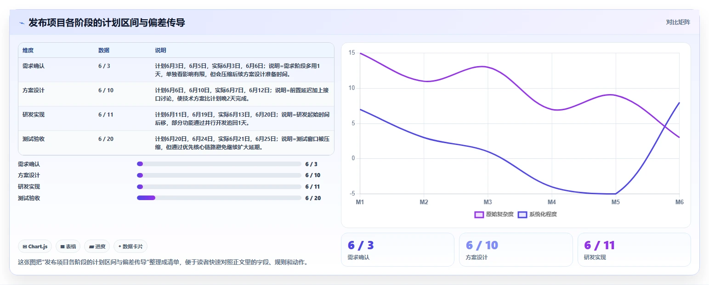This screenshot has height=285, width=709.
Task: Click the 原始复杂度 legend color box
Action: coord(479,214)
